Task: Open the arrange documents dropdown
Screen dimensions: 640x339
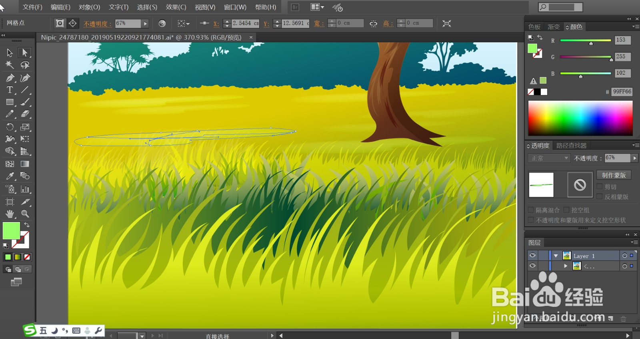Action: pos(318,7)
